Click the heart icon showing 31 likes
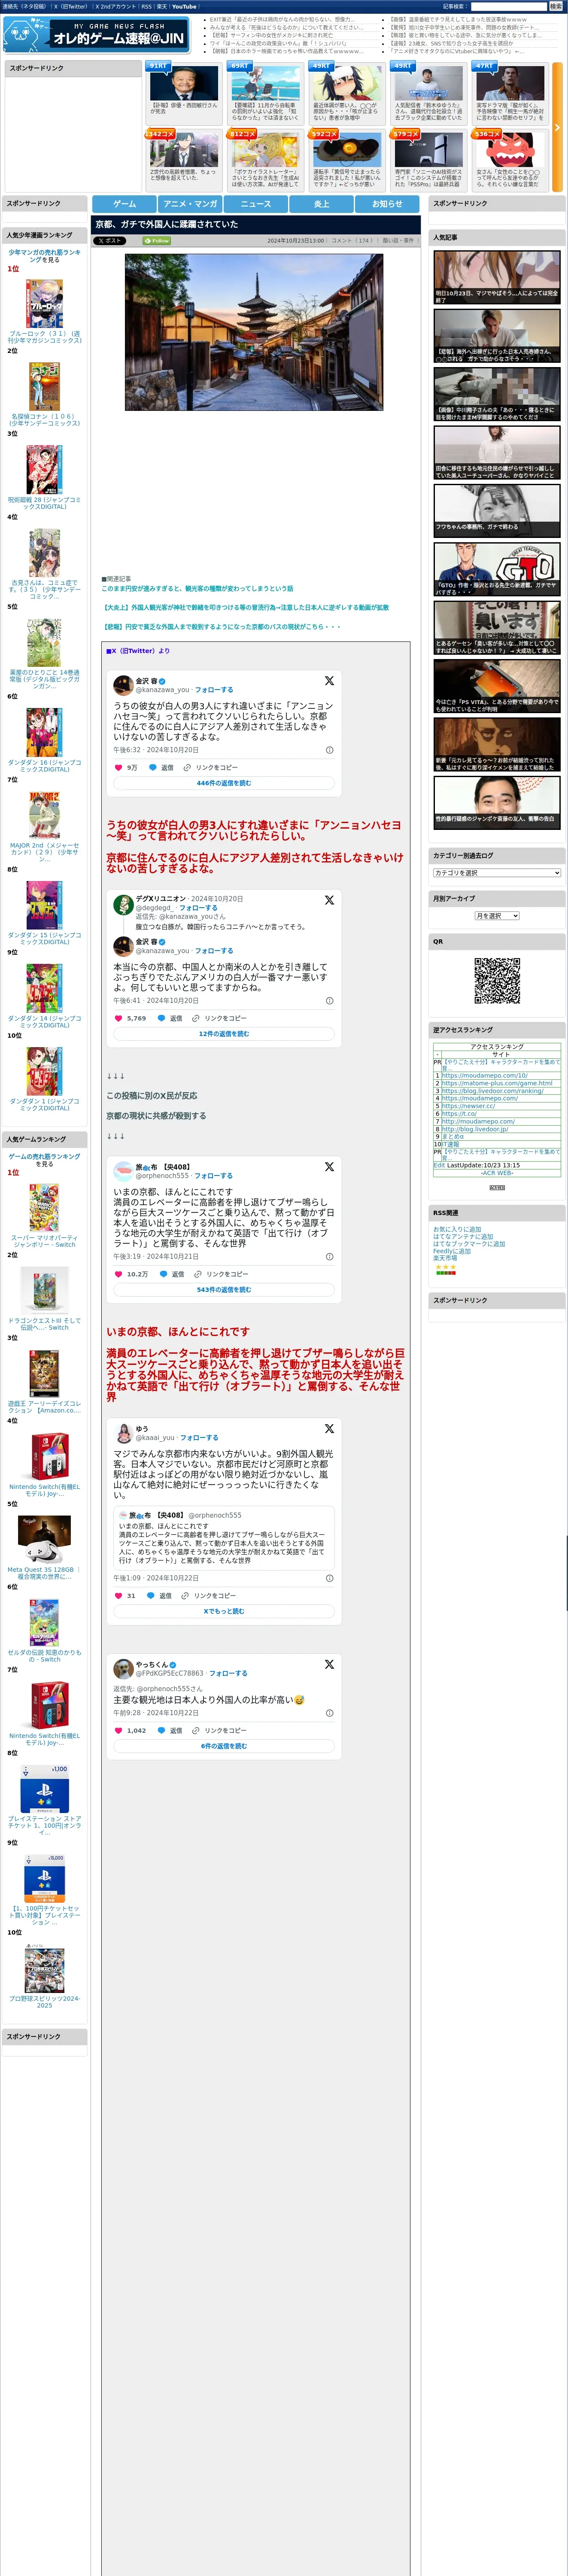 pyautogui.click(x=119, y=1595)
